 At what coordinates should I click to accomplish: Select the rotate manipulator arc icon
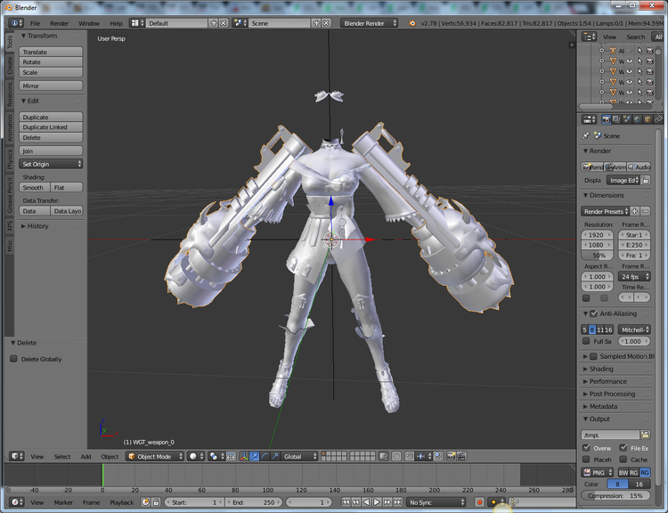pyautogui.click(x=265, y=456)
